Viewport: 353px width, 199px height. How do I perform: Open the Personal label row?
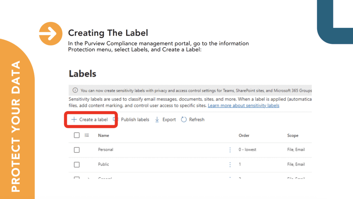pyautogui.click(x=190, y=150)
